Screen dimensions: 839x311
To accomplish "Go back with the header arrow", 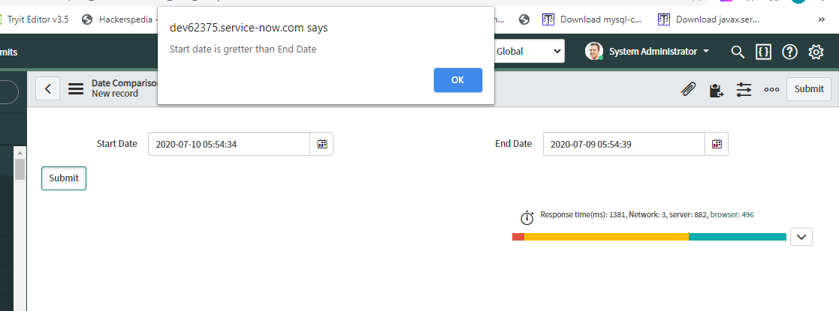I will pyautogui.click(x=47, y=88).
